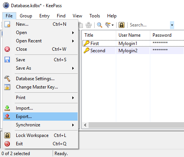The height and width of the screenshot is (157, 184).
Task: Expand the Print submenu
Action: pyautogui.click(x=73, y=98)
